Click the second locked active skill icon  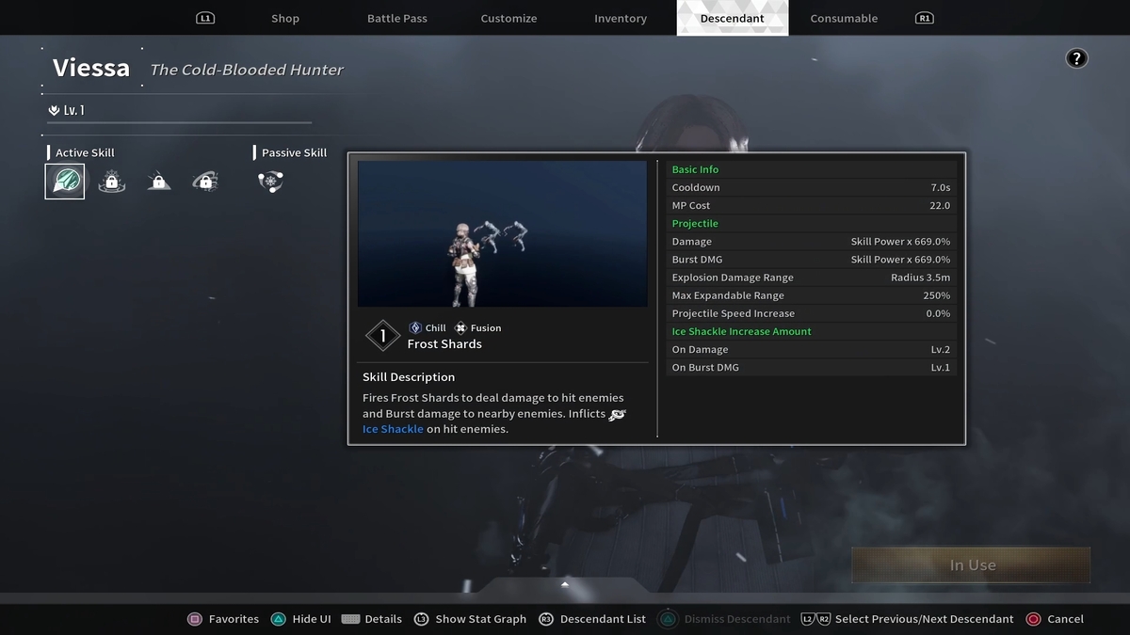pos(111,182)
